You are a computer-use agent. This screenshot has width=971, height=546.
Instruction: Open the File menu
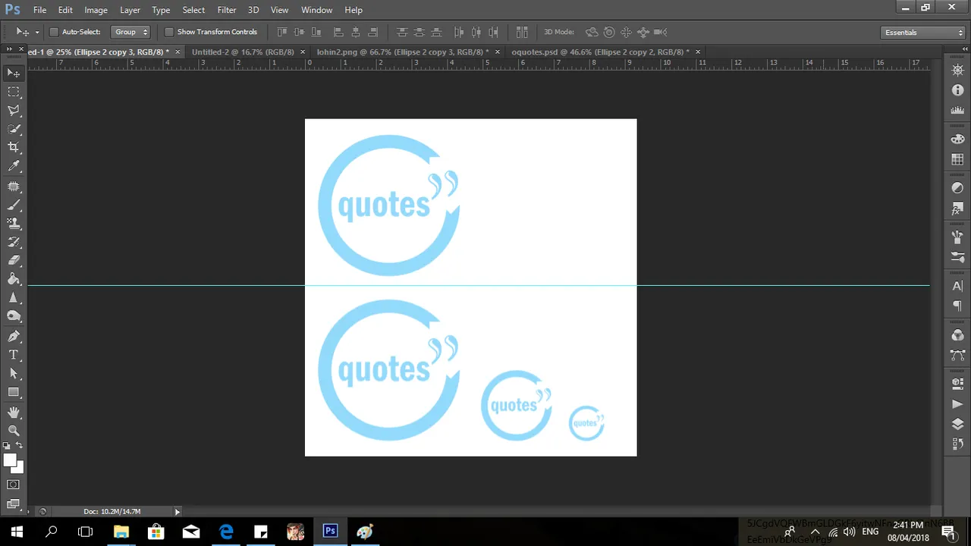(x=39, y=10)
